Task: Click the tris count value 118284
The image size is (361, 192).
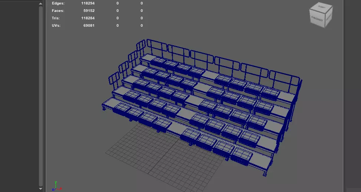Action: click(88, 18)
